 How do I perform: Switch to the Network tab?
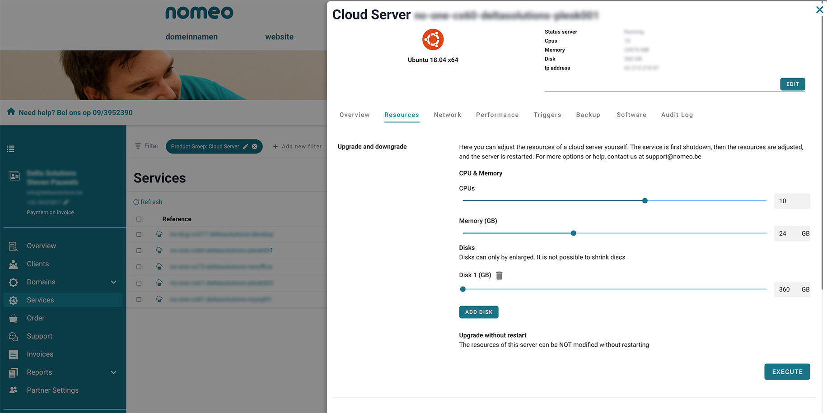pyautogui.click(x=448, y=115)
